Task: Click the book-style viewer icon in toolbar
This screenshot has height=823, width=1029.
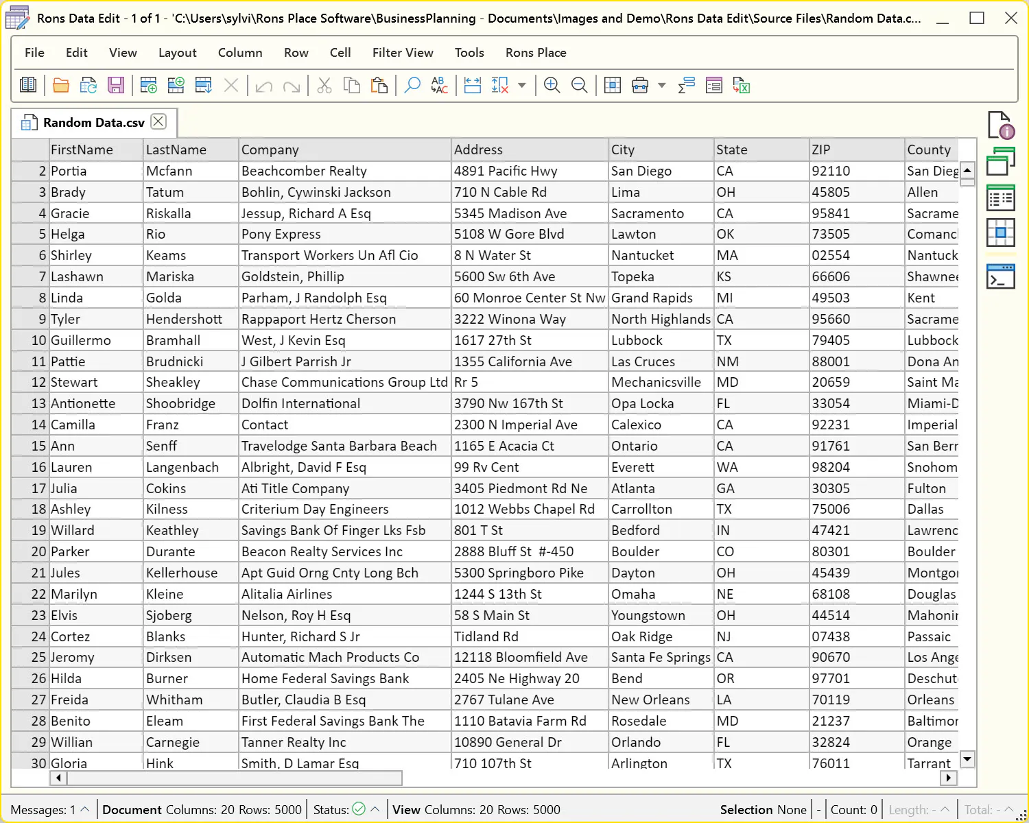Action: tap(28, 85)
